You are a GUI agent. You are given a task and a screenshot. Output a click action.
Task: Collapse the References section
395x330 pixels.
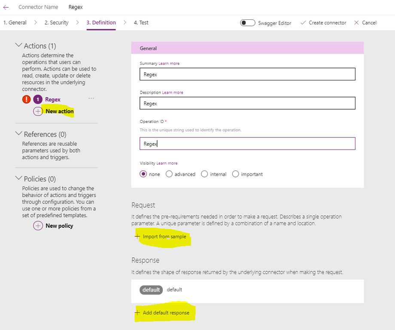(18, 134)
